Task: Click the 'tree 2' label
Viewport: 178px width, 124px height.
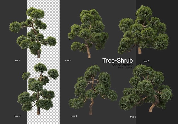Action: pyautogui.click(x=68, y=61)
